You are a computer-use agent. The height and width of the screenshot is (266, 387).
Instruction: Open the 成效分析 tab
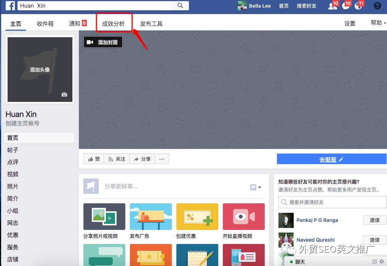pyautogui.click(x=114, y=24)
